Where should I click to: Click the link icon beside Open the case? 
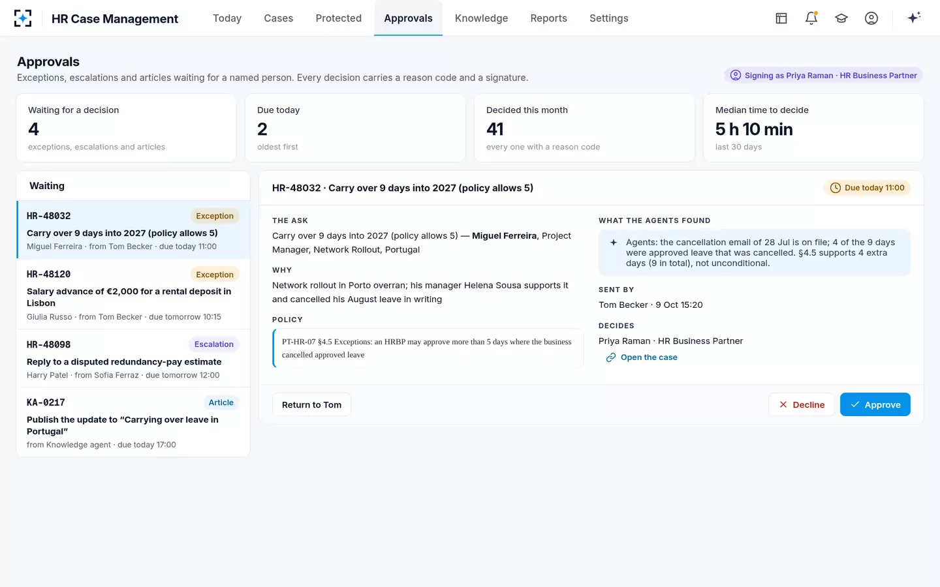point(611,357)
